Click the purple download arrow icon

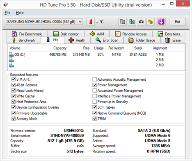point(161,22)
